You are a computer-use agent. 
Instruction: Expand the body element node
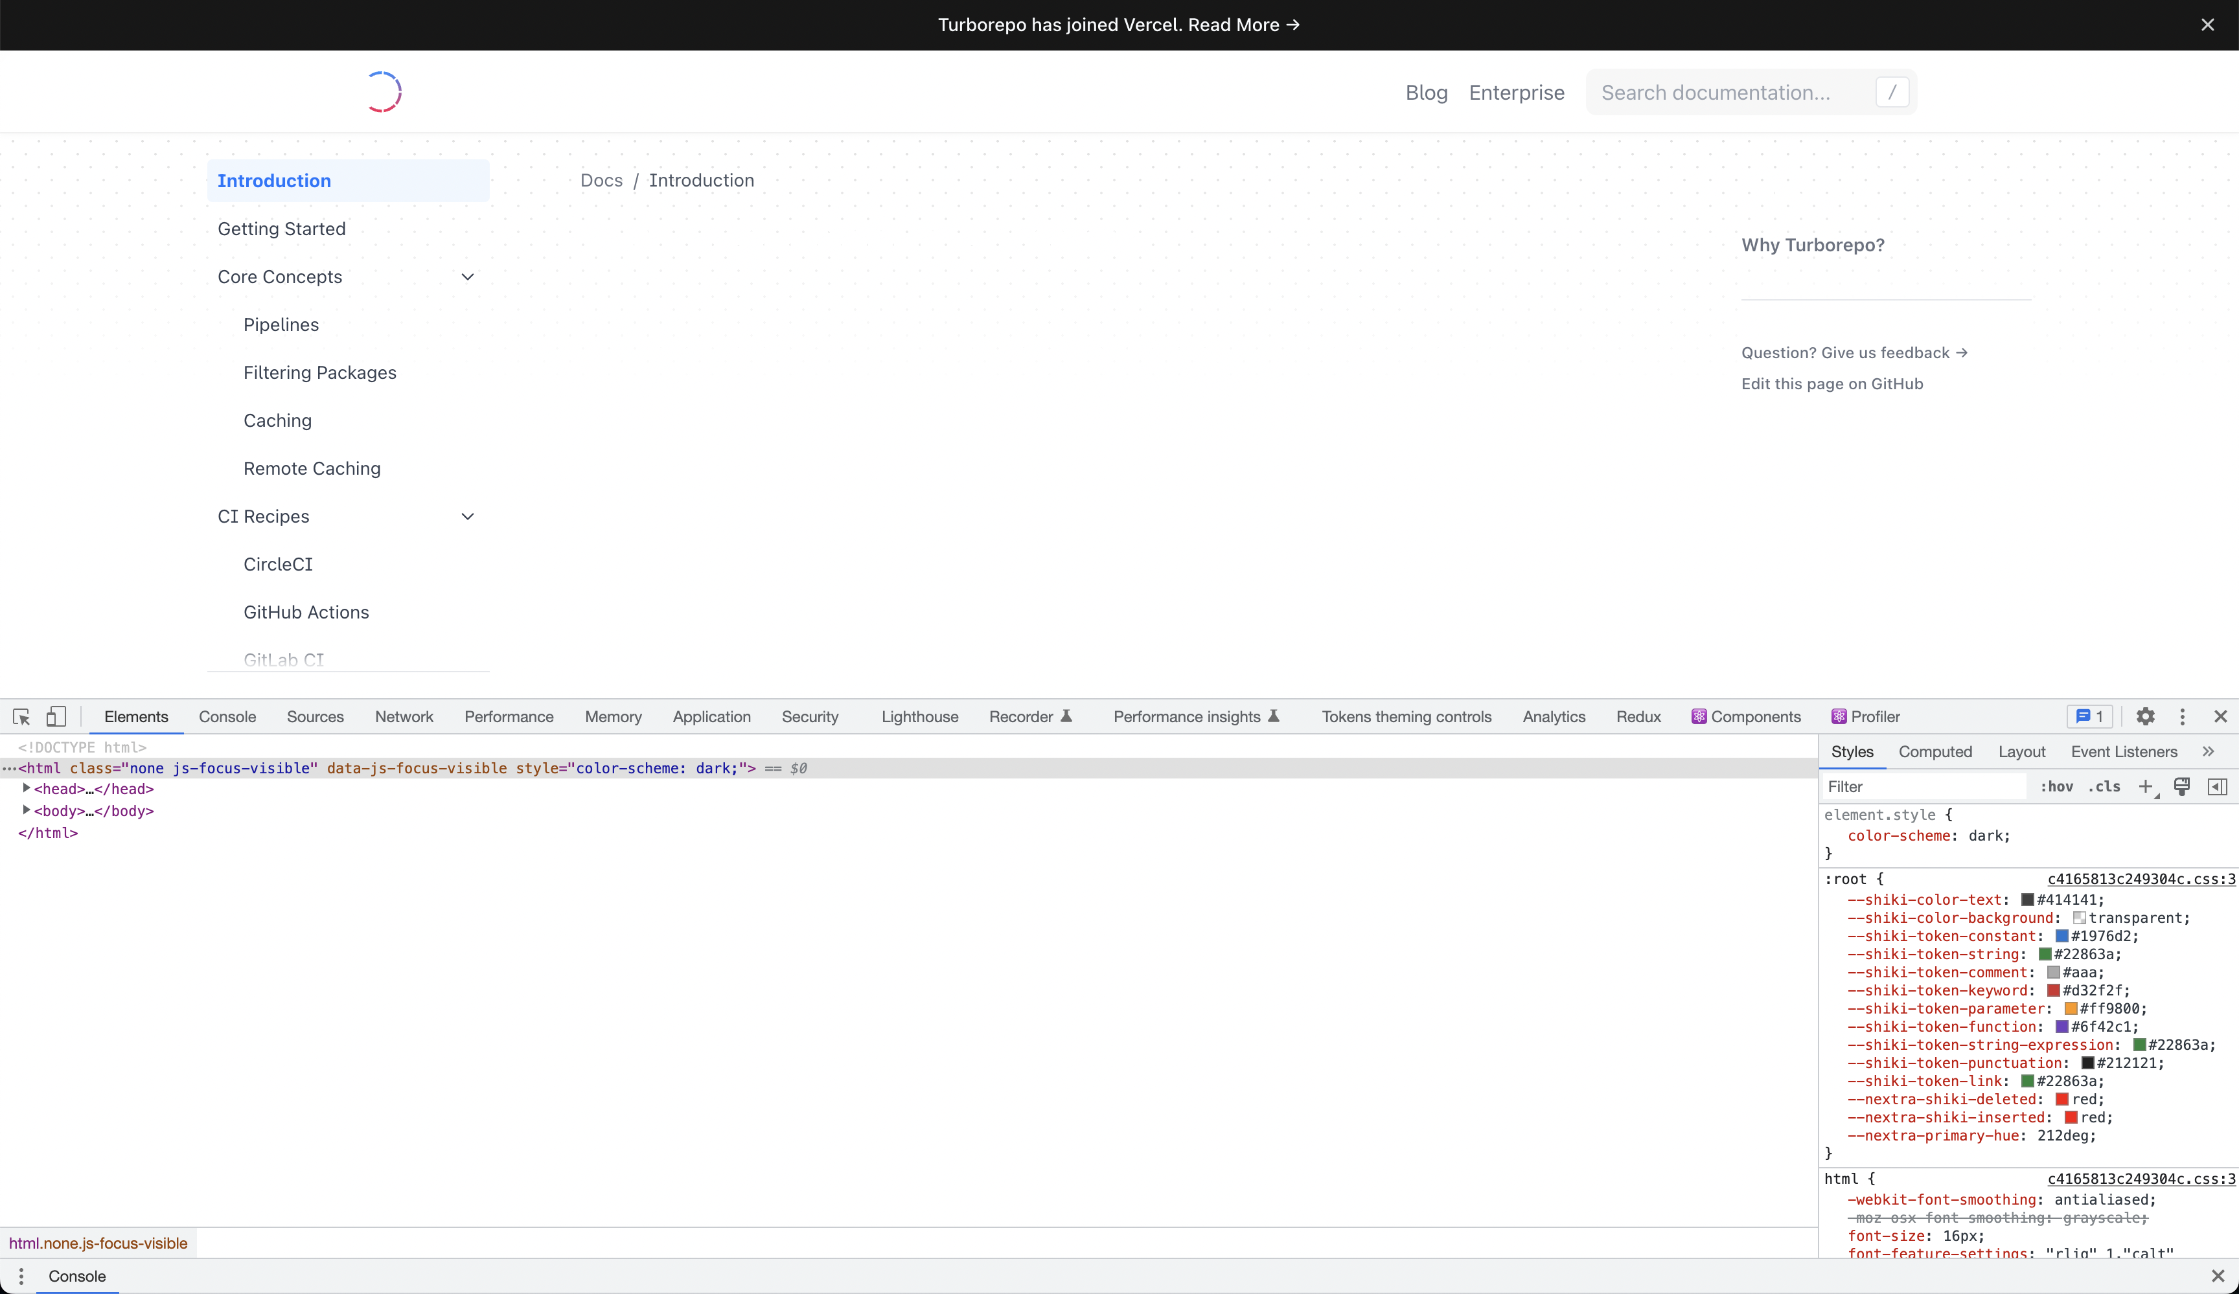(x=27, y=810)
